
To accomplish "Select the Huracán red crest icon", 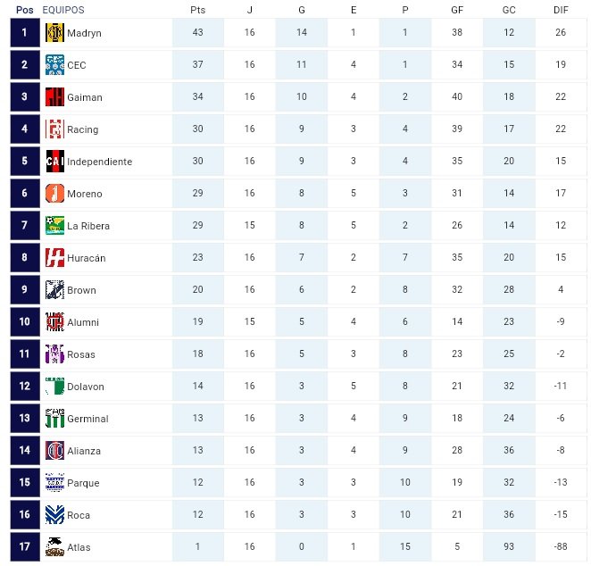I will [54, 258].
